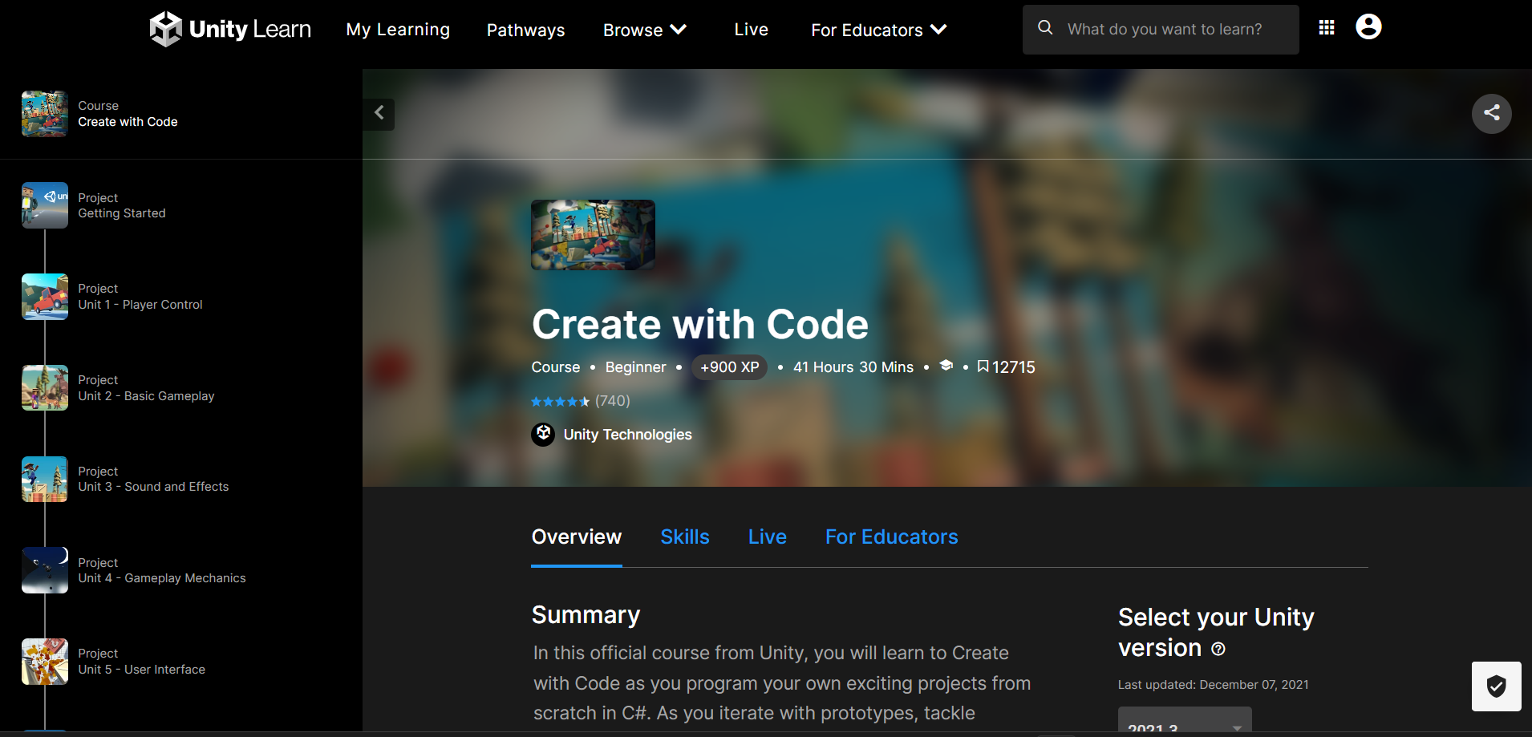The width and height of the screenshot is (1532, 737).
Task: Click the Create with Code title heading
Action: pos(699,325)
